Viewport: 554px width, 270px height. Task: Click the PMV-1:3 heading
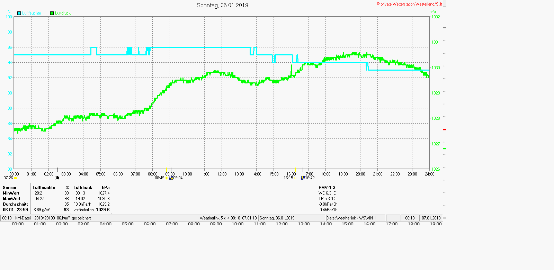[327, 188]
